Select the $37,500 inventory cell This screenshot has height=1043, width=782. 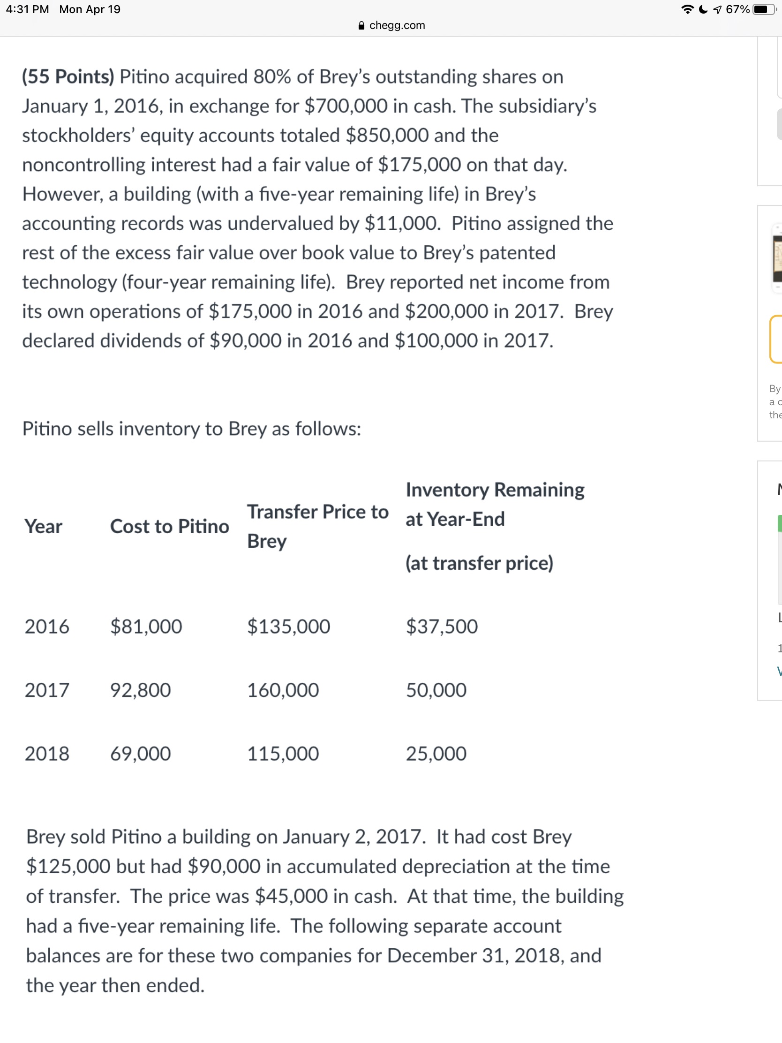coord(442,626)
